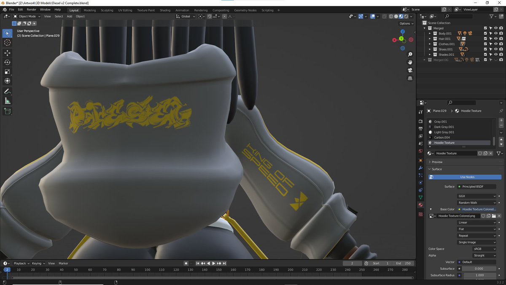
Task: Select the Rotate tool
Action: pos(7,62)
